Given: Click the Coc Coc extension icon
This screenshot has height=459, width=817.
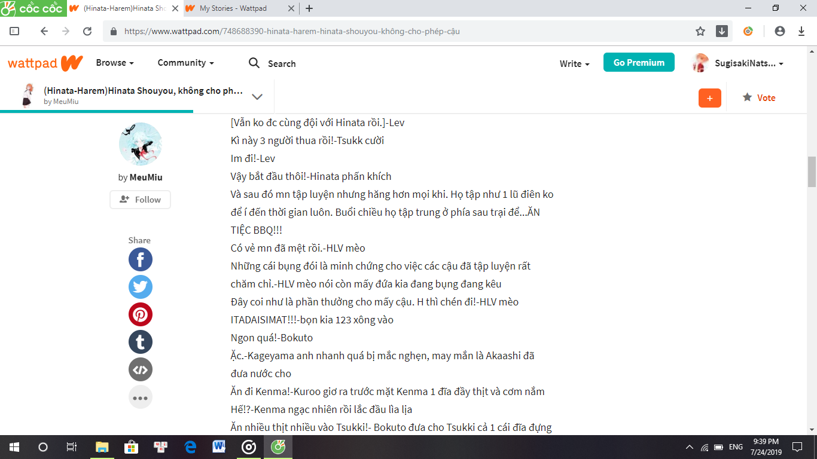Looking at the screenshot, I should pyautogui.click(x=748, y=31).
